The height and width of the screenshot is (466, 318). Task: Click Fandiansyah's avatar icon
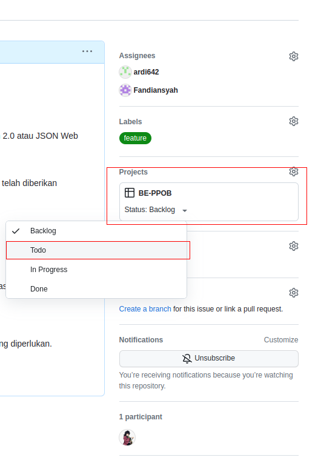coord(125,90)
